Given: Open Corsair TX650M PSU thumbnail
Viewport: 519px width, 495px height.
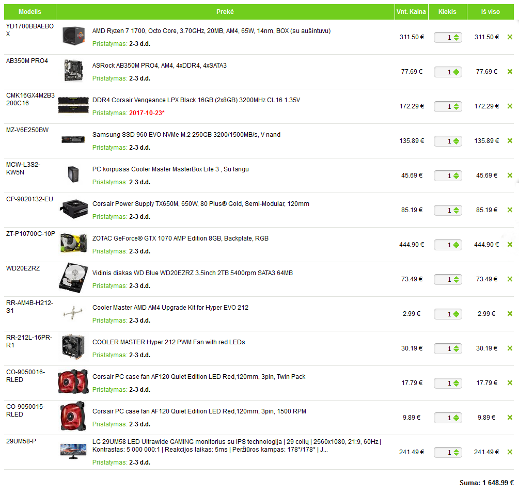Looking at the screenshot, I should pos(73,209).
